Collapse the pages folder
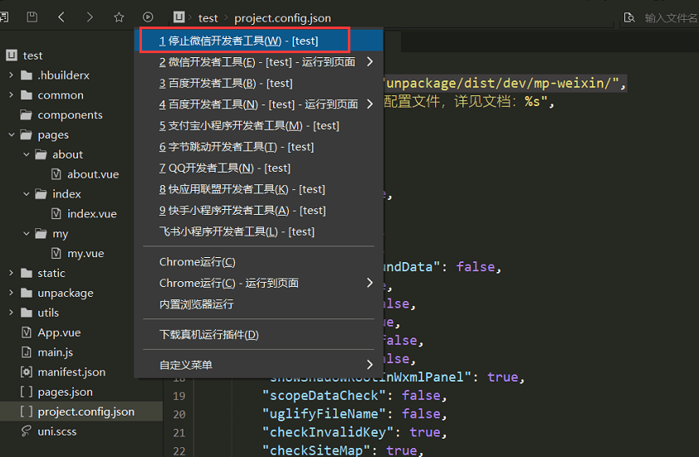The width and height of the screenshot is (699, 457). click(x=11, y=134)
